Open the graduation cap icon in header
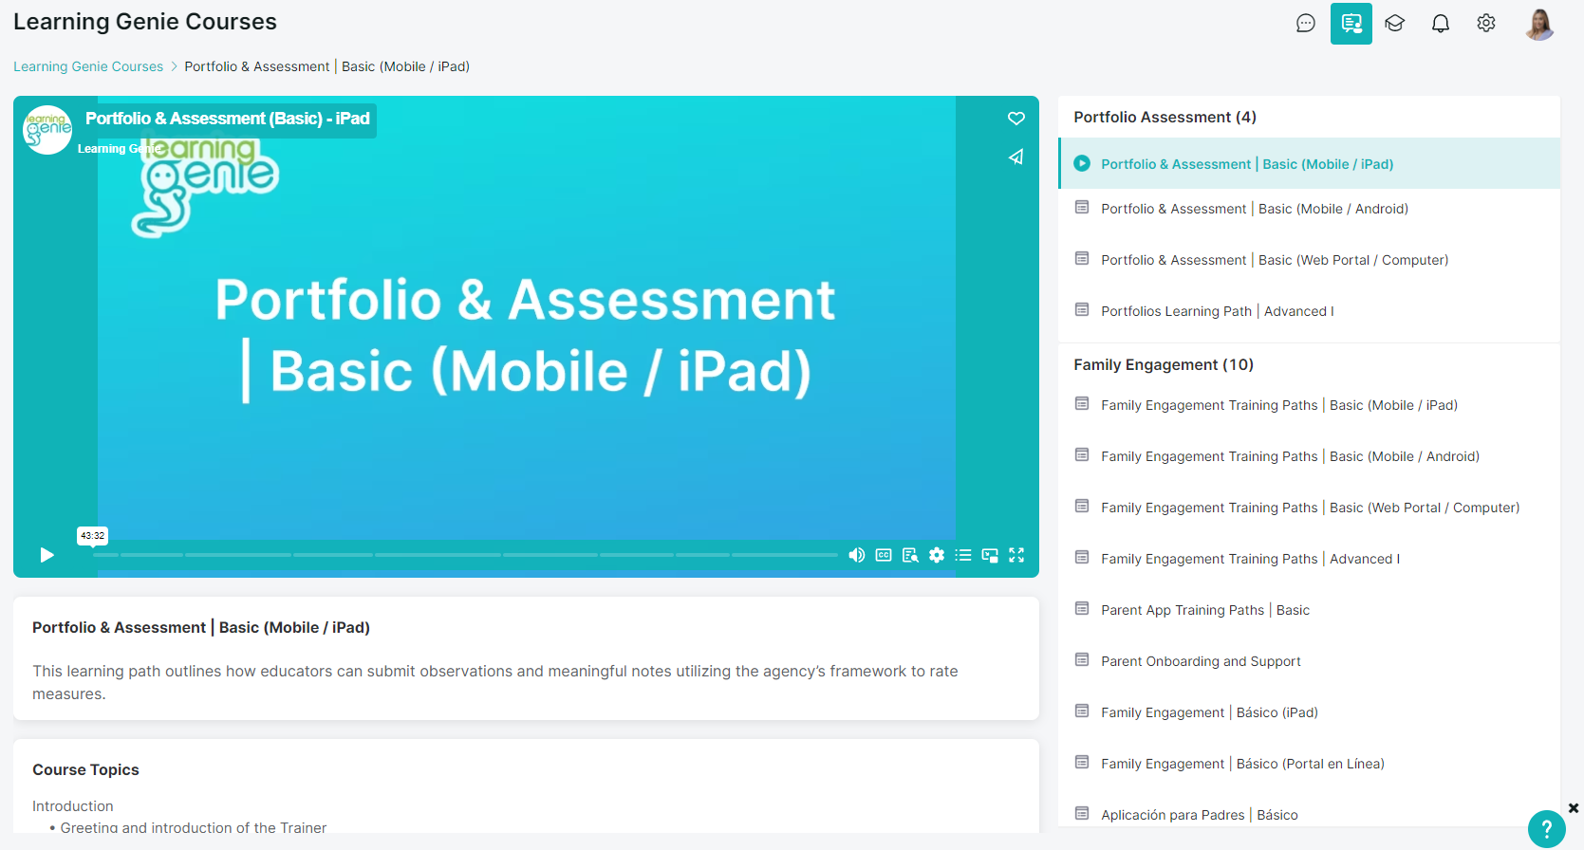The image size is (1584, 850). [1394, 23]
